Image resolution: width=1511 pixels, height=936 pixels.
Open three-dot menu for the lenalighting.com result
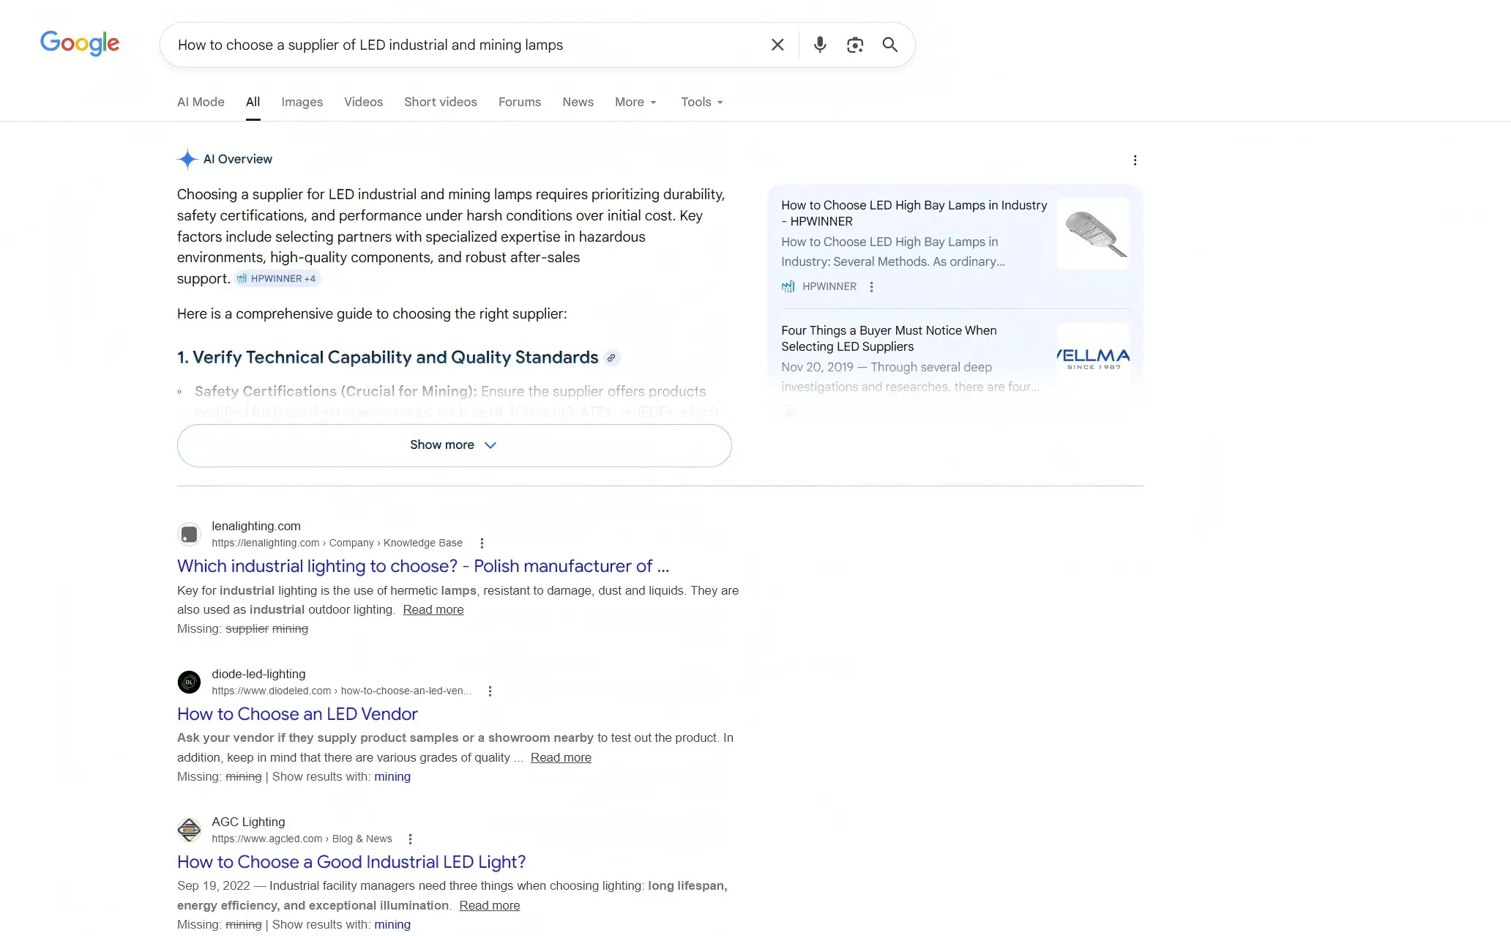482,543
